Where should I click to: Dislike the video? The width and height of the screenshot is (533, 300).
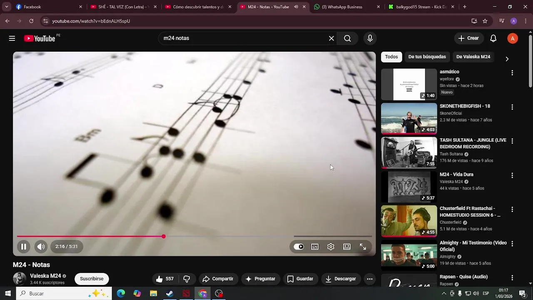point(187,279)
